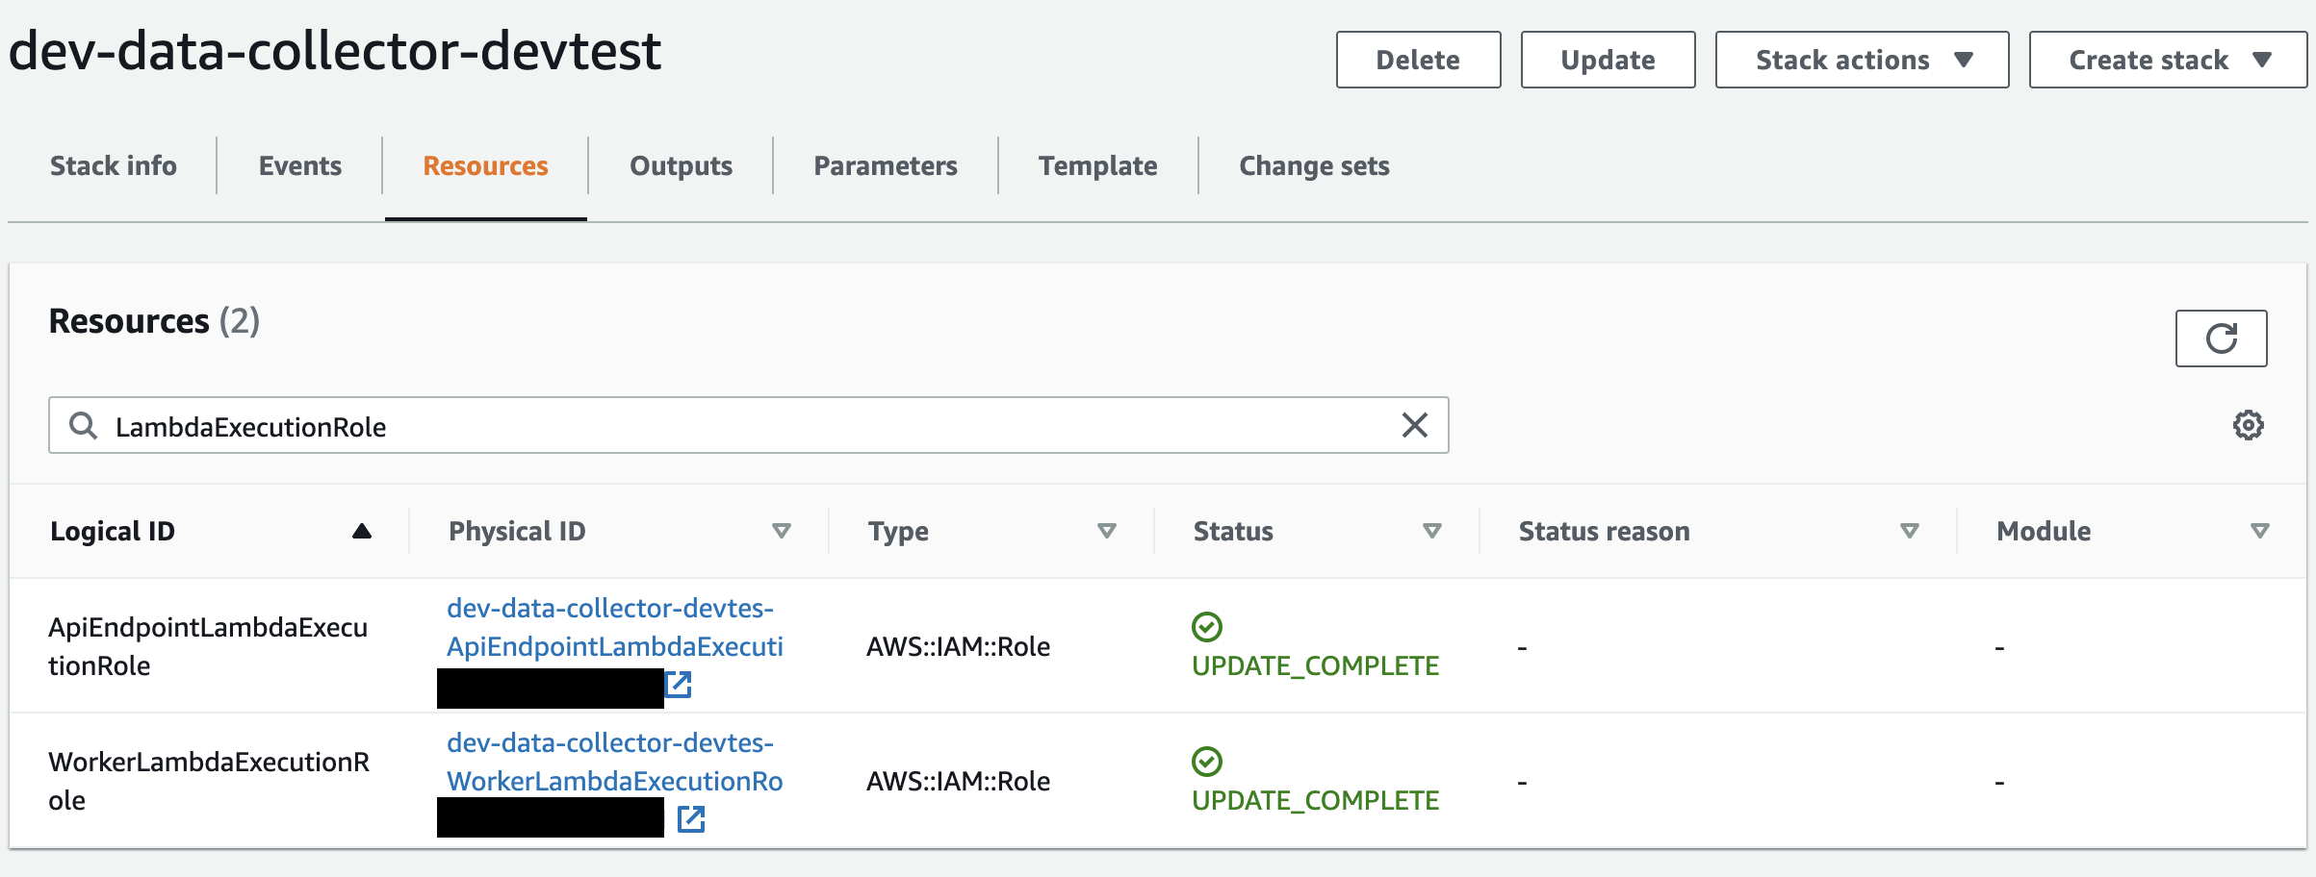The image size is (2316, 877).
Task: Click the dev-data-collector-devtest stack title
Action: pyautogui.click(x=335, y=51)
